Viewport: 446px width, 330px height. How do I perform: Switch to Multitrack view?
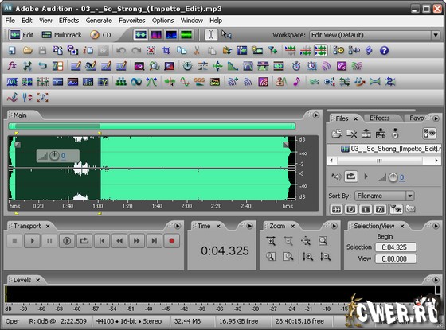pyautogui.click(x=61, y=35)
